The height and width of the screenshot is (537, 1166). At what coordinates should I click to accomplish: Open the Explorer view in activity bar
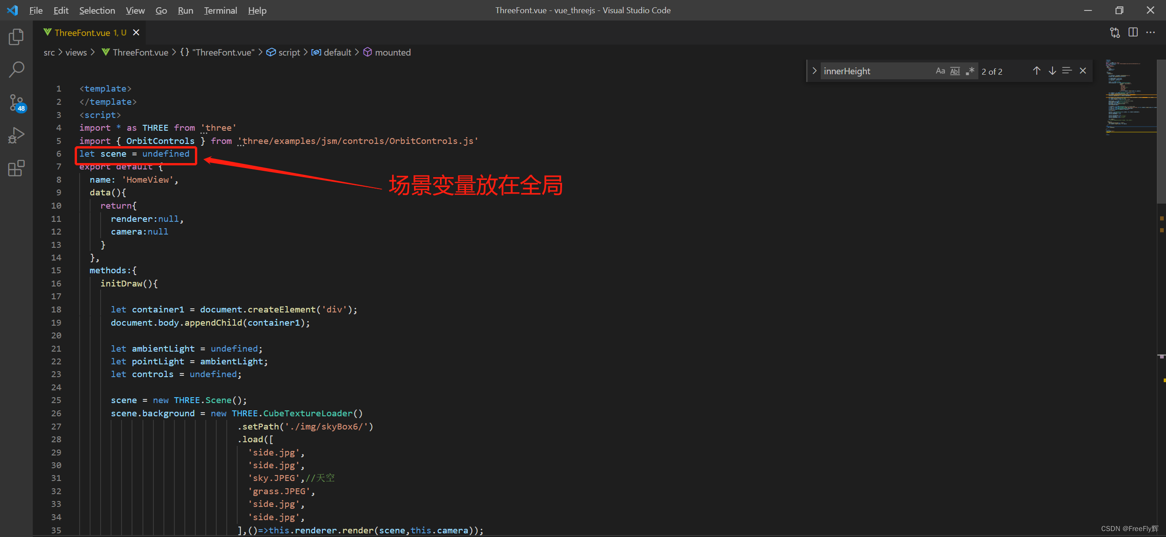(x=16, y=37)
